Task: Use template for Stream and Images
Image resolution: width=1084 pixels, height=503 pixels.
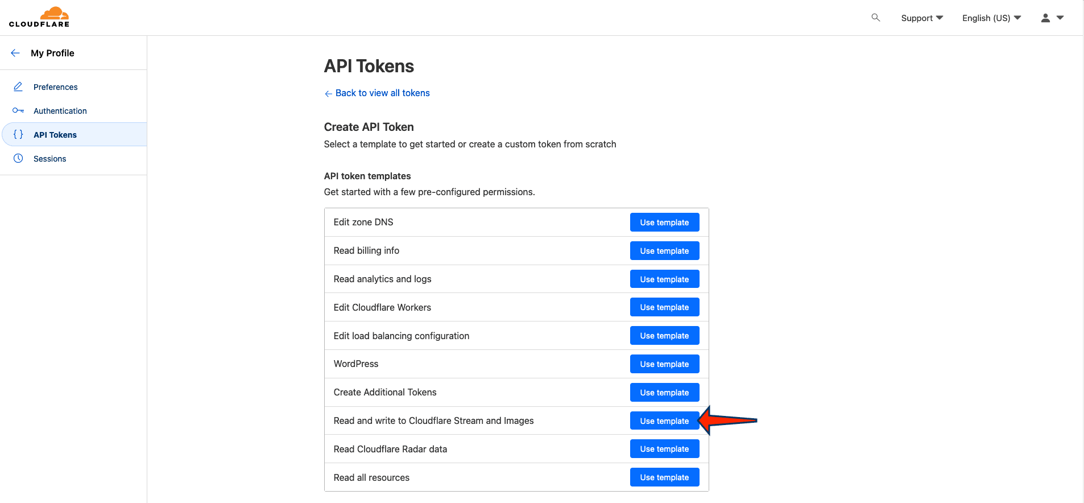Action: click(x=664, y=421)
